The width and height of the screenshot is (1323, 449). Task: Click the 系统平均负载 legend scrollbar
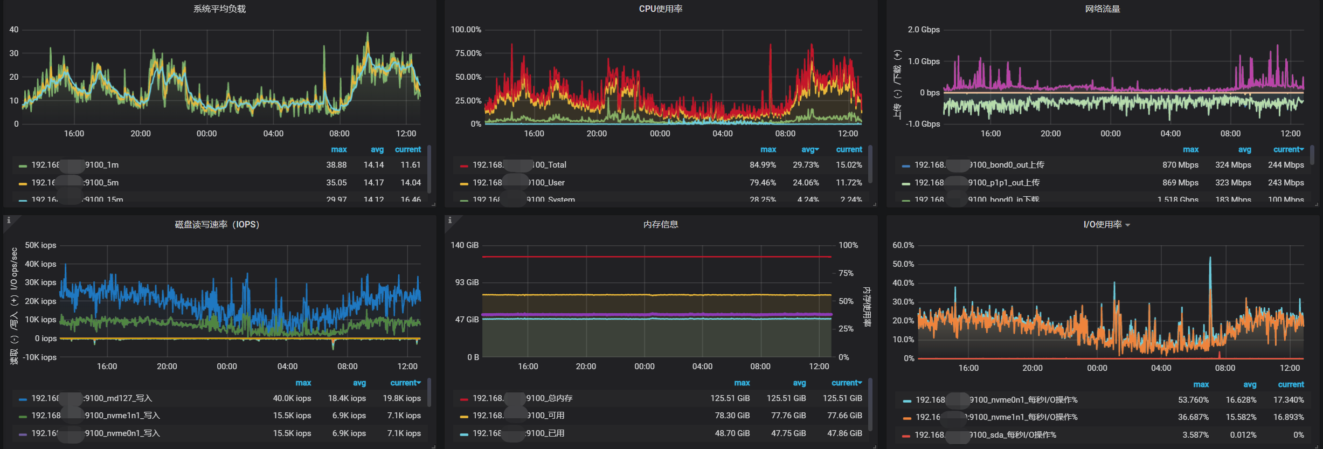click(429, 169)
